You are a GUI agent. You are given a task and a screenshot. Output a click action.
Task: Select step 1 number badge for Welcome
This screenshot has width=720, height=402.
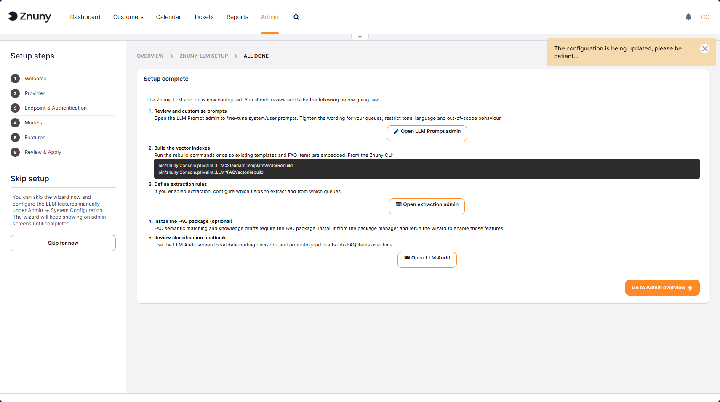click(15, 79)
